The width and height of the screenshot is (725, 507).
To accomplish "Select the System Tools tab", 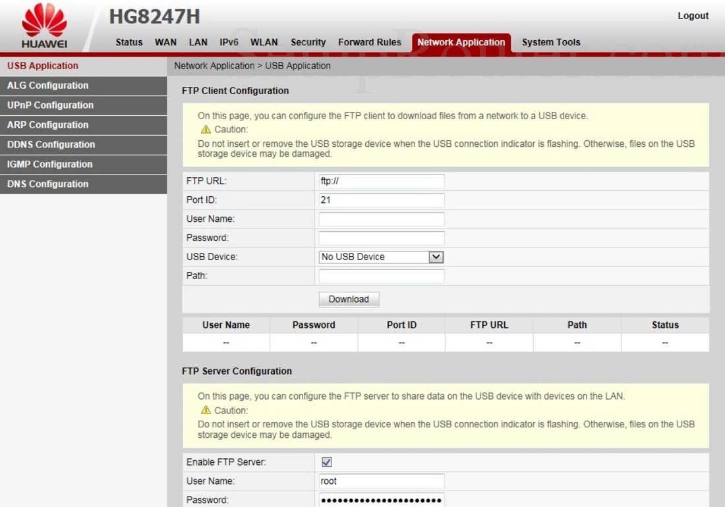I will click(x=551, y=41).
